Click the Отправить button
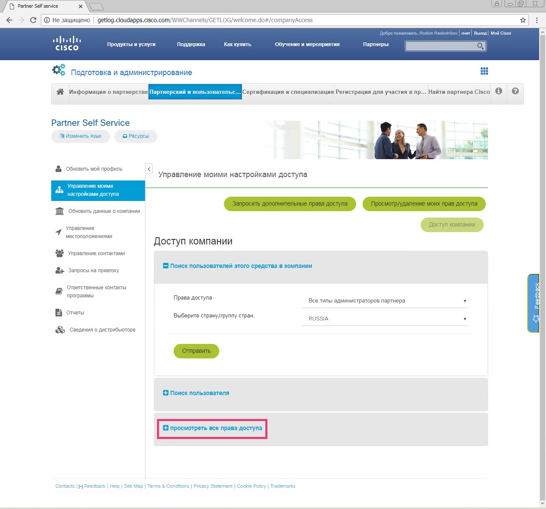This screenshot has width=546, height=509. tap(196, 351)
